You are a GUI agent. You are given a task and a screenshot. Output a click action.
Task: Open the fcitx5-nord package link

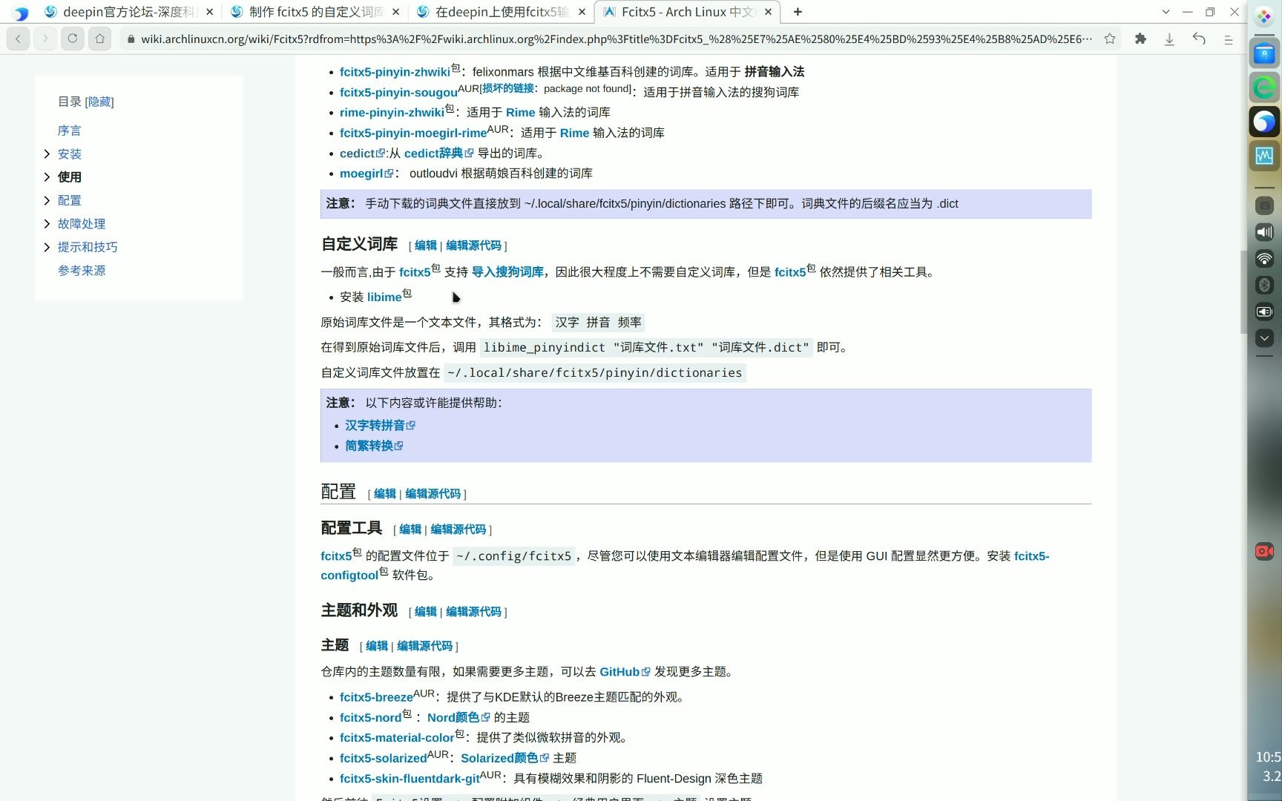coord(370,717)
